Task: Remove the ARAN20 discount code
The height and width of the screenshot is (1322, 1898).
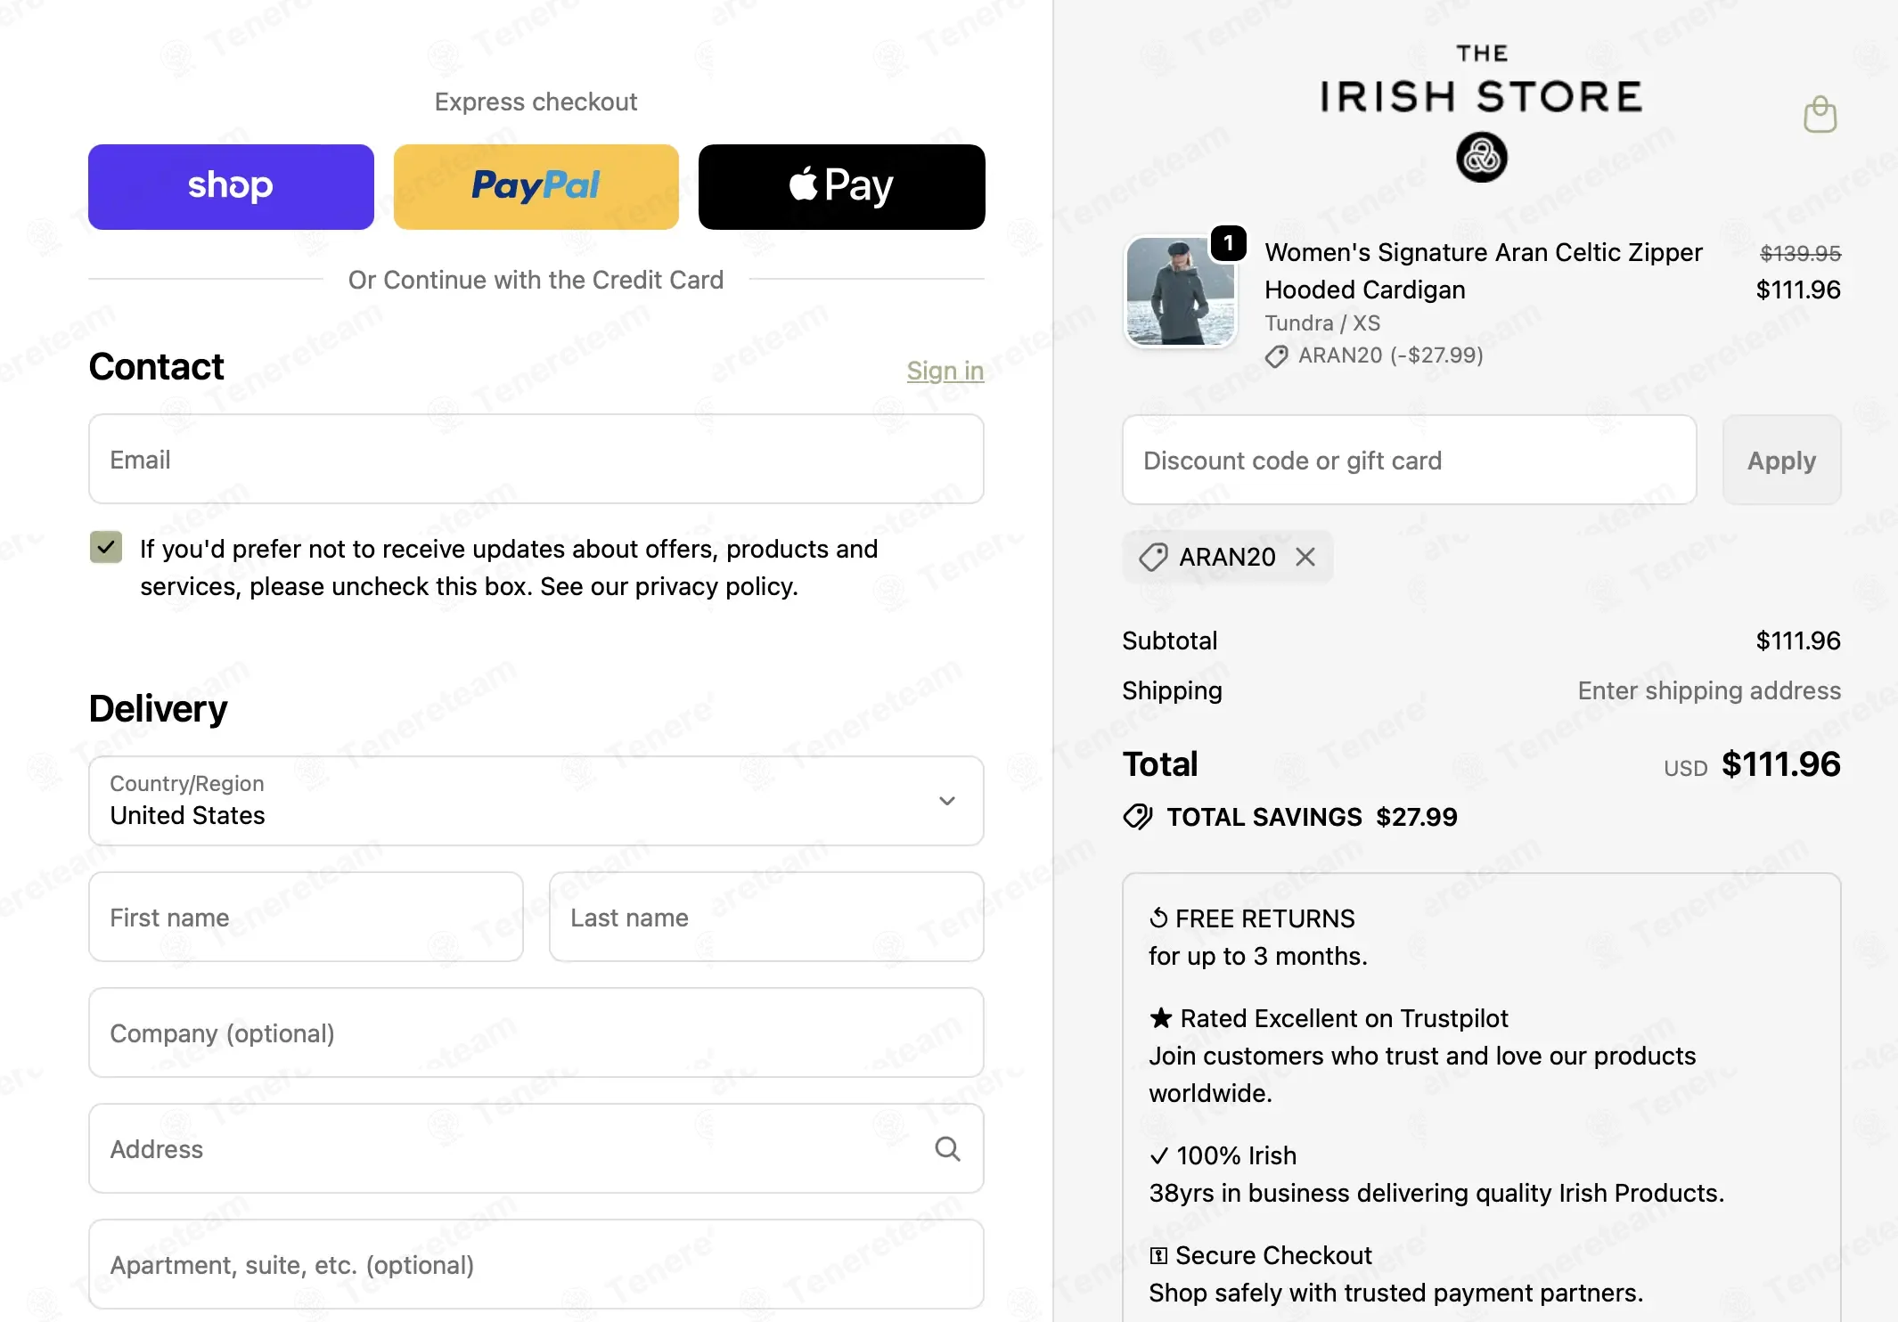Action: click(1305, 557)
